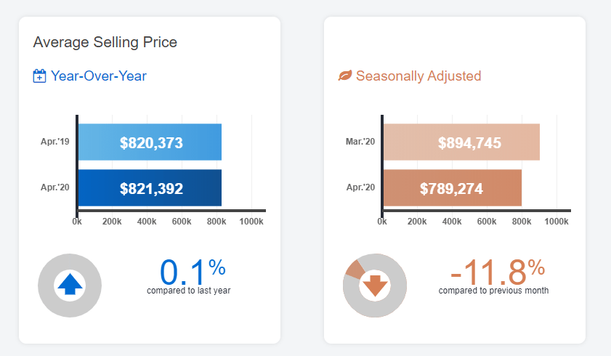Click the Apr.'19 bar showing $820,373

[x=150, y=142]
